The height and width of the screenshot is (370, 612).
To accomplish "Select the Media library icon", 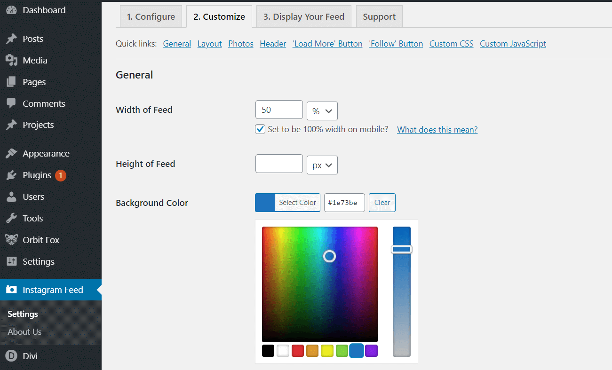I will pyautogui.click(x=11, y=60).
